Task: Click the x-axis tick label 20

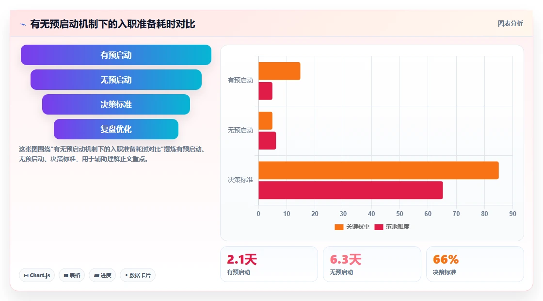Action: coord(315,214)
